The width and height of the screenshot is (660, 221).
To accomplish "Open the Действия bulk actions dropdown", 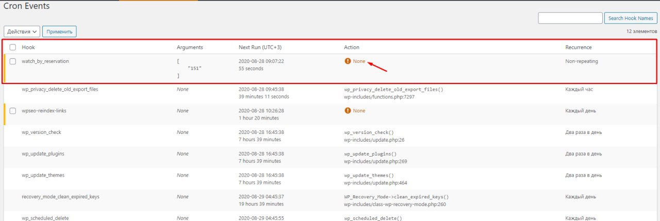I will 22,31.
